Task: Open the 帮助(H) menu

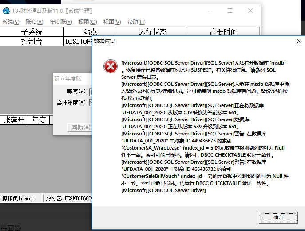Action: [136, 22]
